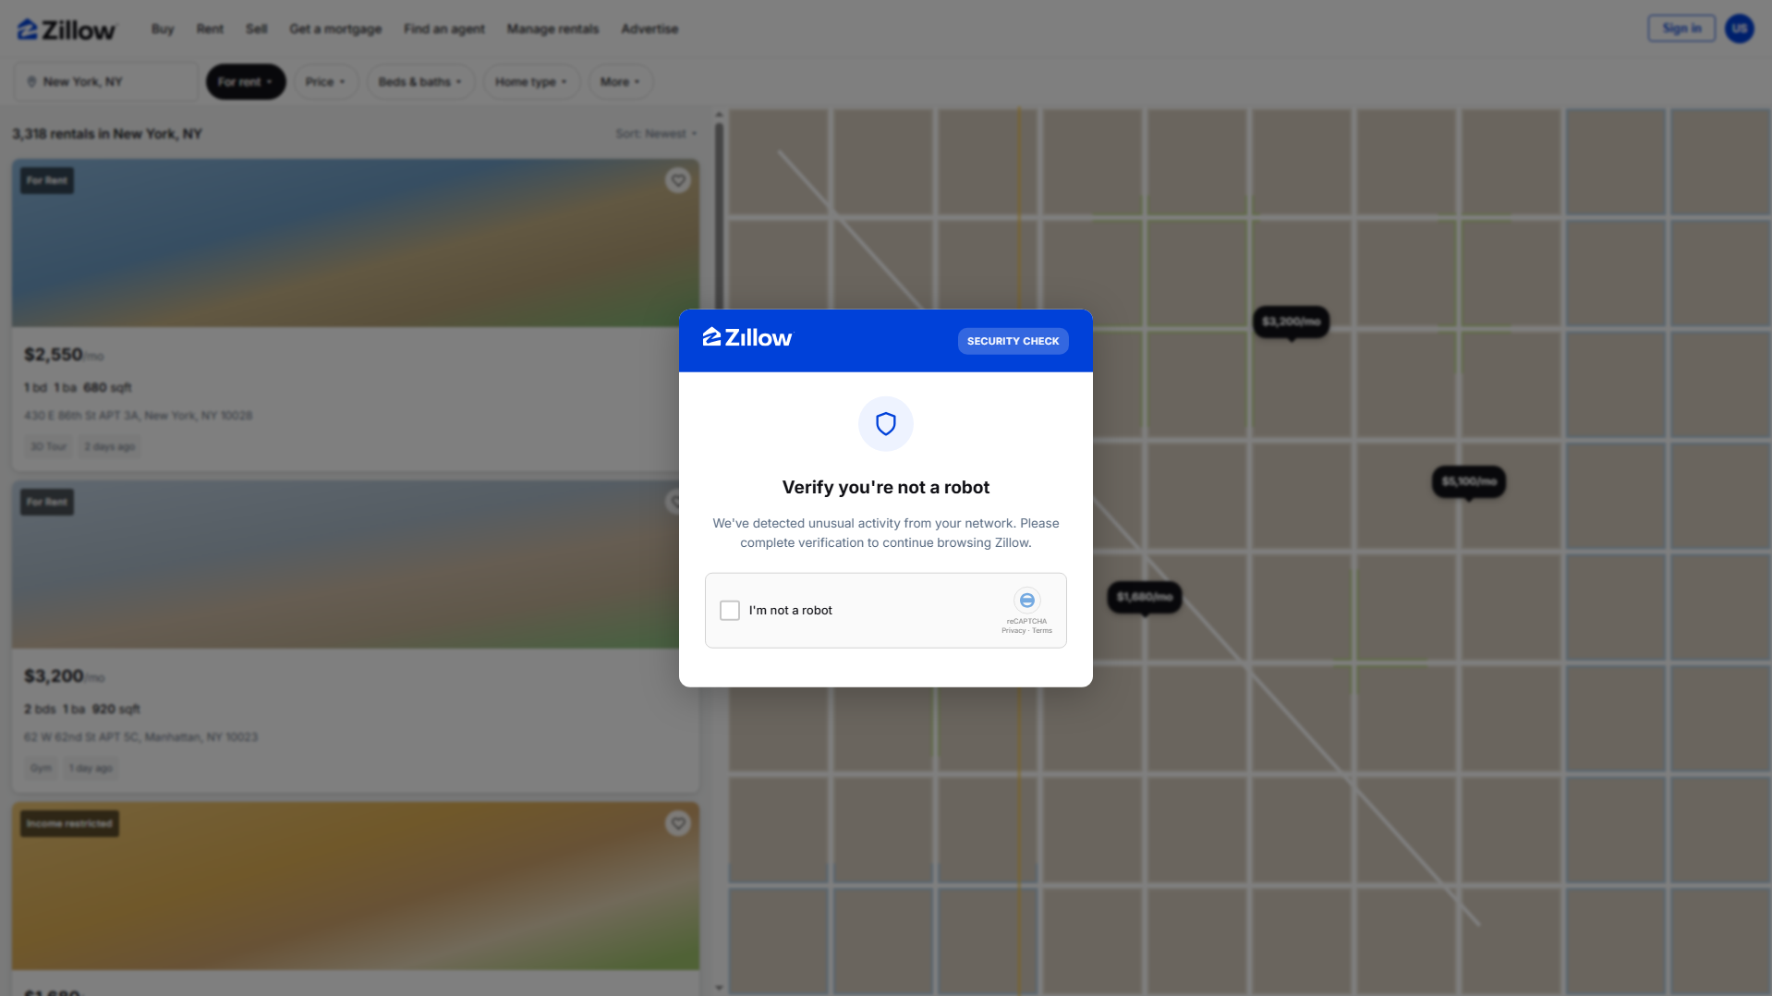Go to the Buy menu
Viewport: 1772px width, 996px height.
[x=163, y=30]
